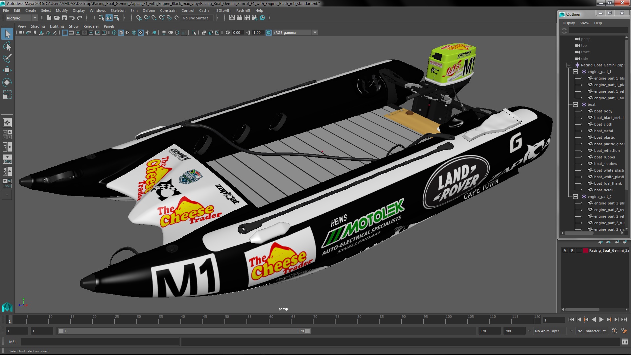The image size is (631, 355).
Task: Collapse the boat group in Outliner
Action: coord(575,105)
